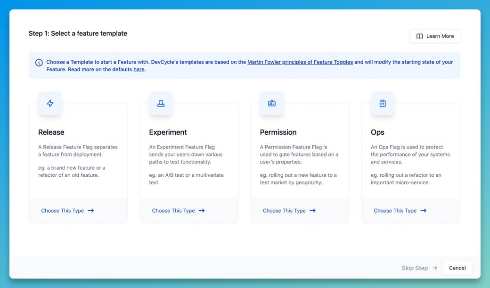
Task: Click the book icon inside Learn More
Action: click(419, 36)
